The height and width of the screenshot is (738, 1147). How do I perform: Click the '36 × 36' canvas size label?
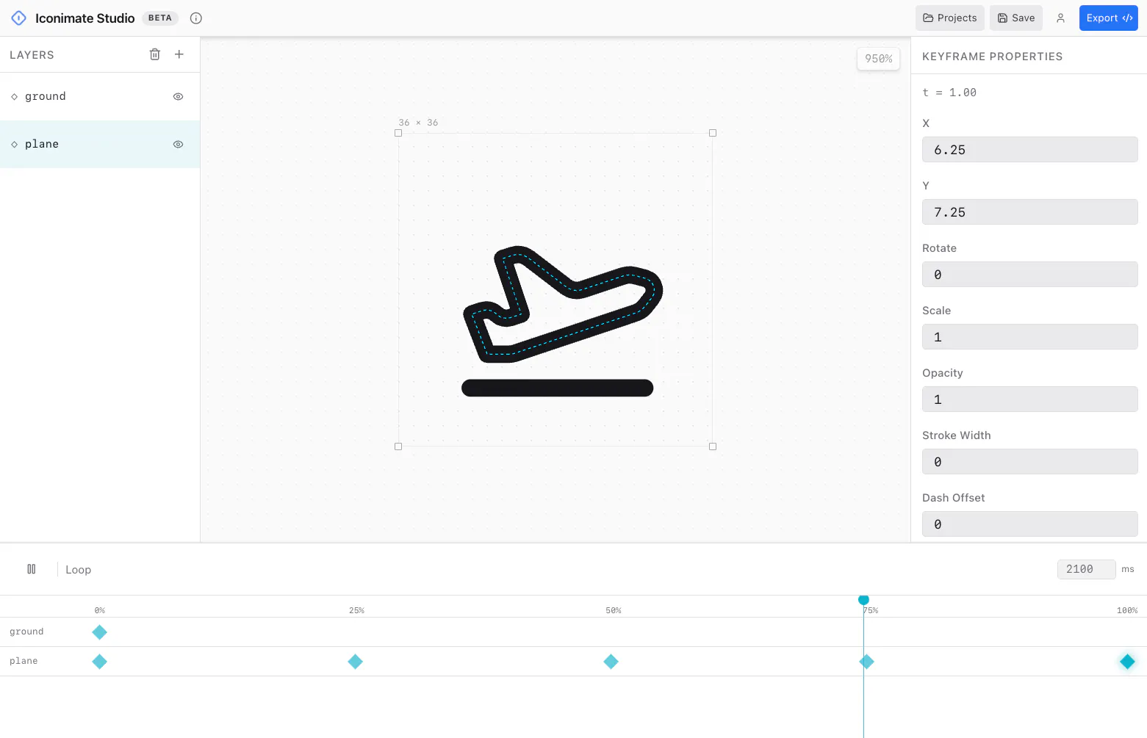(x=418, y=123)
